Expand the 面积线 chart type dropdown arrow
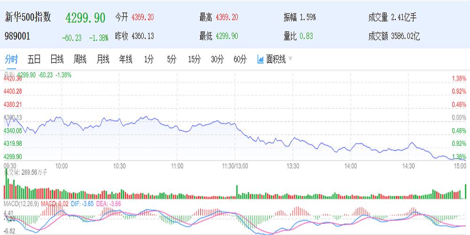Screen dimensions: 470x235 click(290, 59)
